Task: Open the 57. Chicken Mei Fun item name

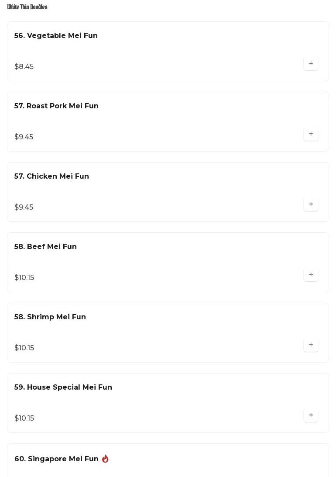Action: [x=51, y=176]
